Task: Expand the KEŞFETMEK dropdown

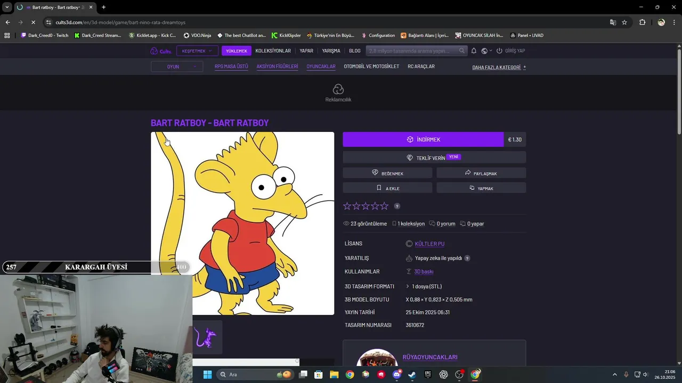Action: 197,51
